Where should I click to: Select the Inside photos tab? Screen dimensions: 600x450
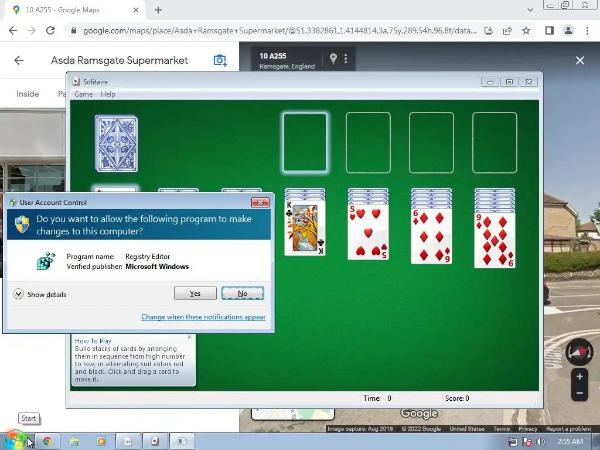28,94
